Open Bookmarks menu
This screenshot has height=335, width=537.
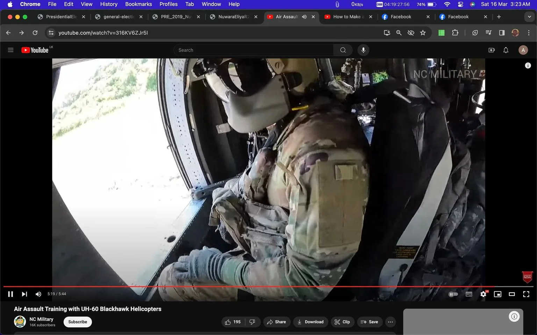coord(138,4)
